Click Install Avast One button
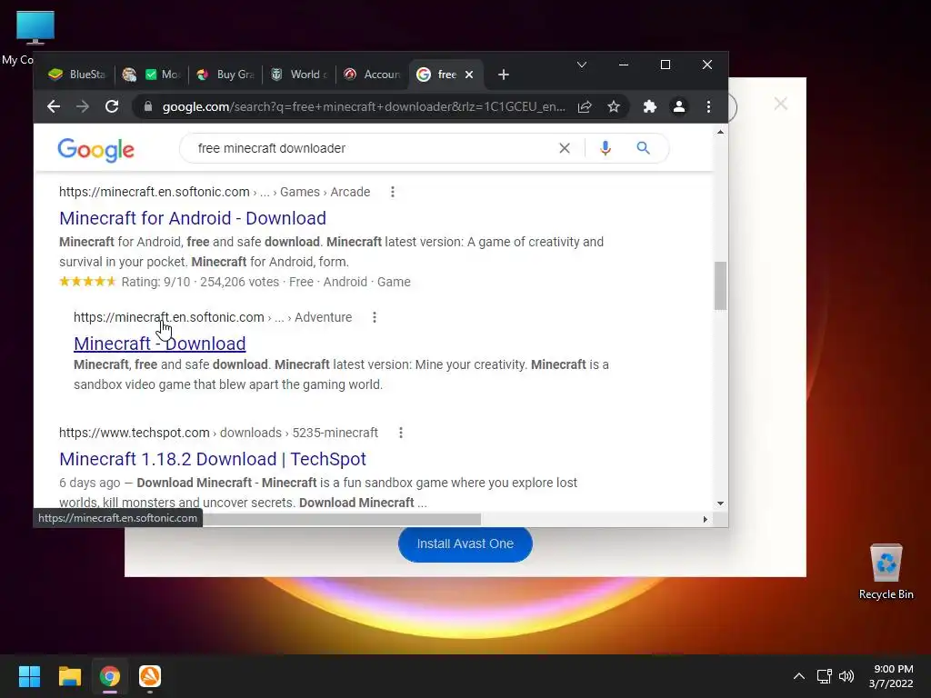This screenshot has width=931, height=698. [465, 543]
